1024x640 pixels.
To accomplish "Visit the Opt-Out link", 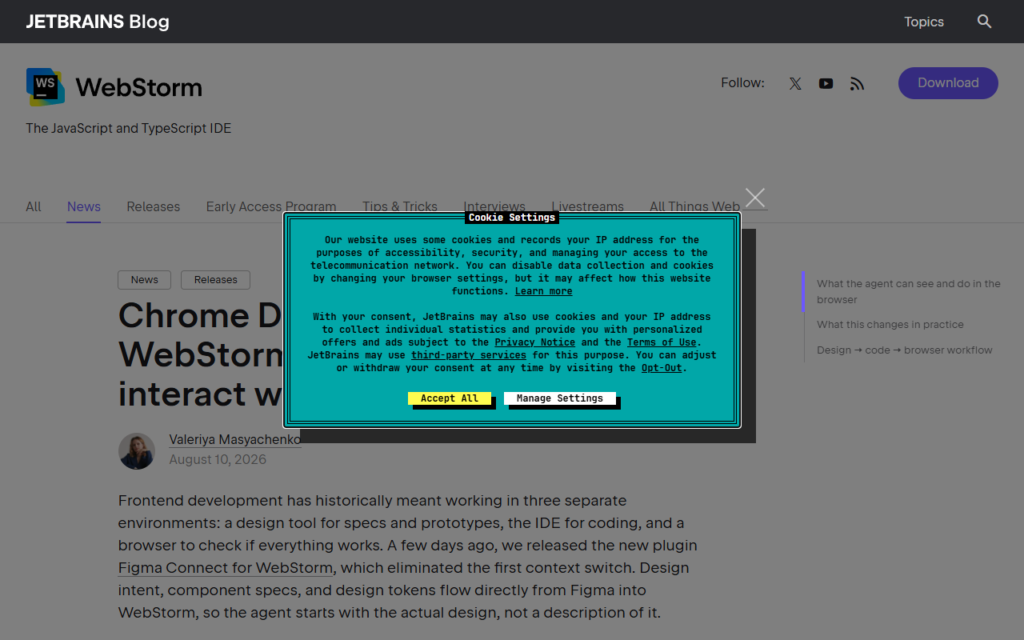I will pyautogui.click(x=662, y=368).
